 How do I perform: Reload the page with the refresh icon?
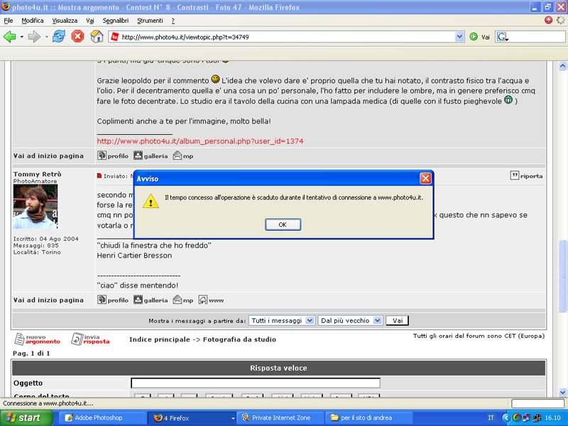(x=58, y=36)
